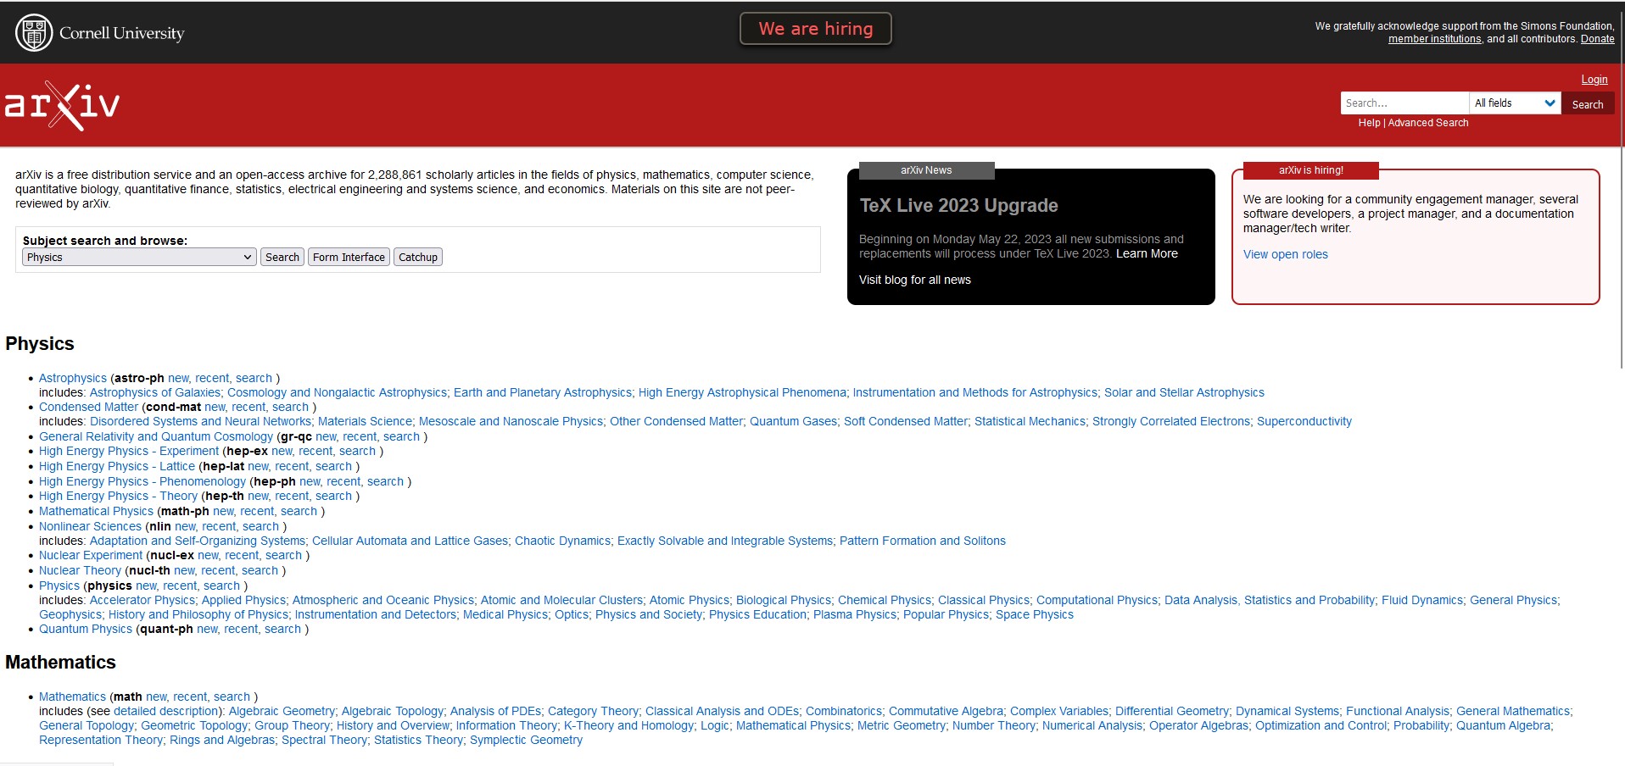1625x766 pixels.
Task: Click the Cornell University seal logo
Action: pyautogui.click(x=34, y=33)
